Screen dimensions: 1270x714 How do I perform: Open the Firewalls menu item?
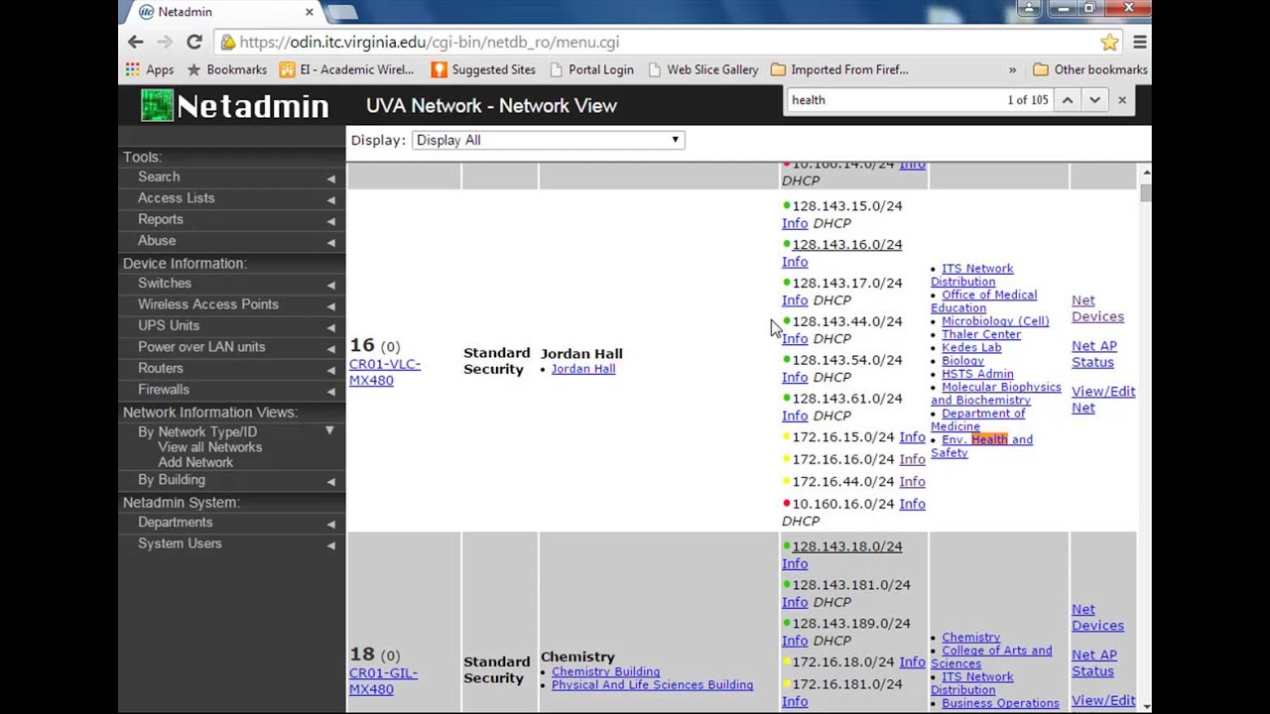[164, 390]
